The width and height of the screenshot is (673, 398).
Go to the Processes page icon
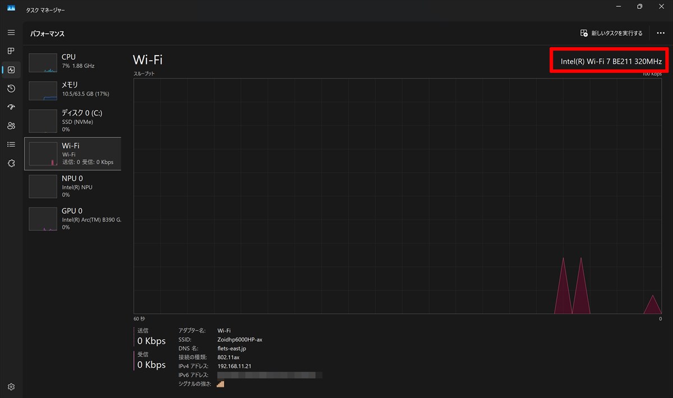point(11,51)
